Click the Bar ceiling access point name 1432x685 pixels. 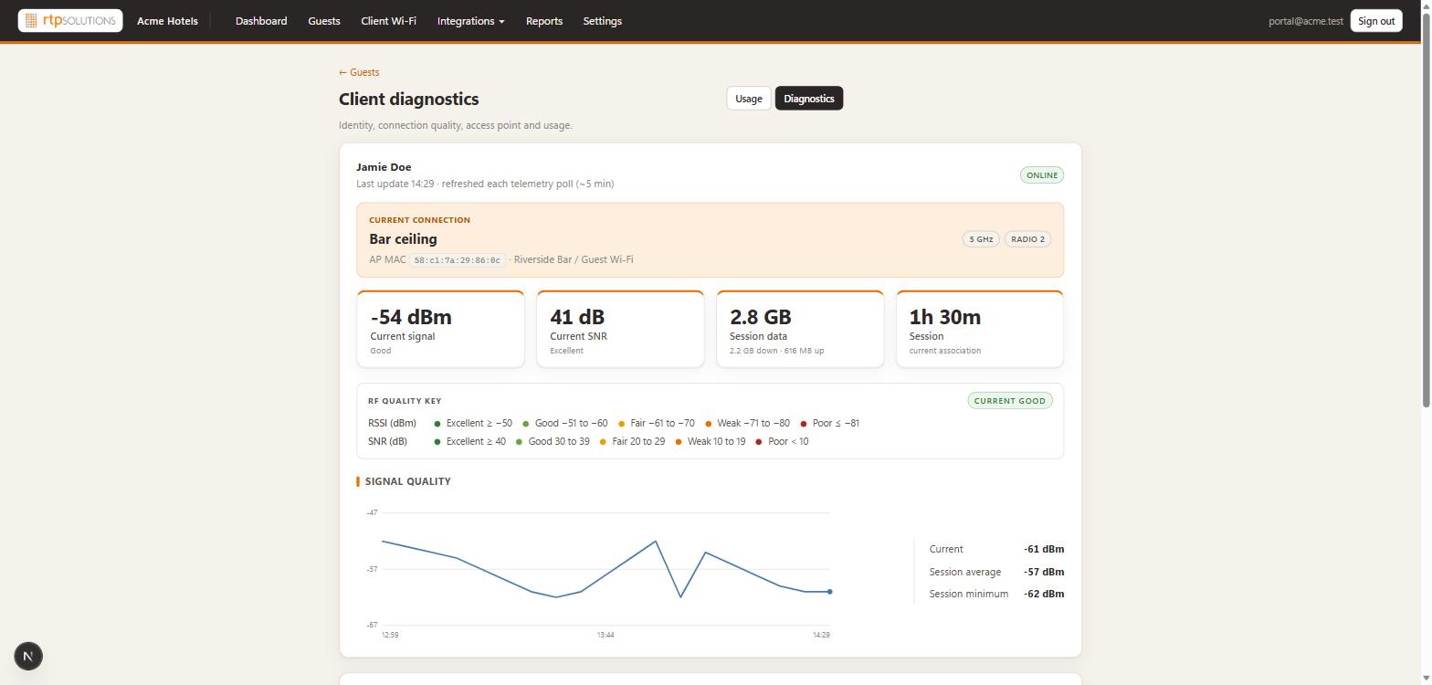[x=403, y=238]
